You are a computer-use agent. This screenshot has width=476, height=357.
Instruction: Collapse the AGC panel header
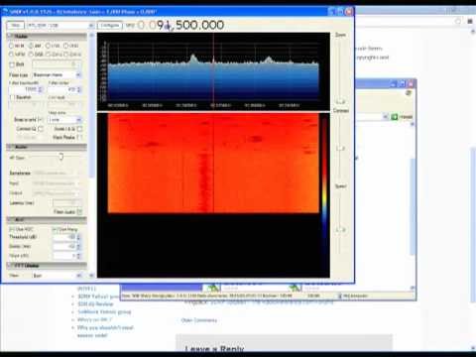pyautogui.click(x=47, y=219)
